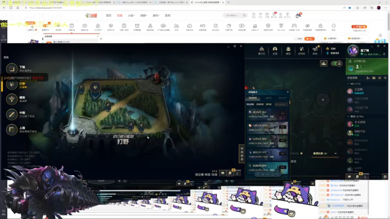Open the chat bubble icon at friends panel bottom
This screenshot has height=219, width=390.
pyautogui.click(x=349, y=177)
